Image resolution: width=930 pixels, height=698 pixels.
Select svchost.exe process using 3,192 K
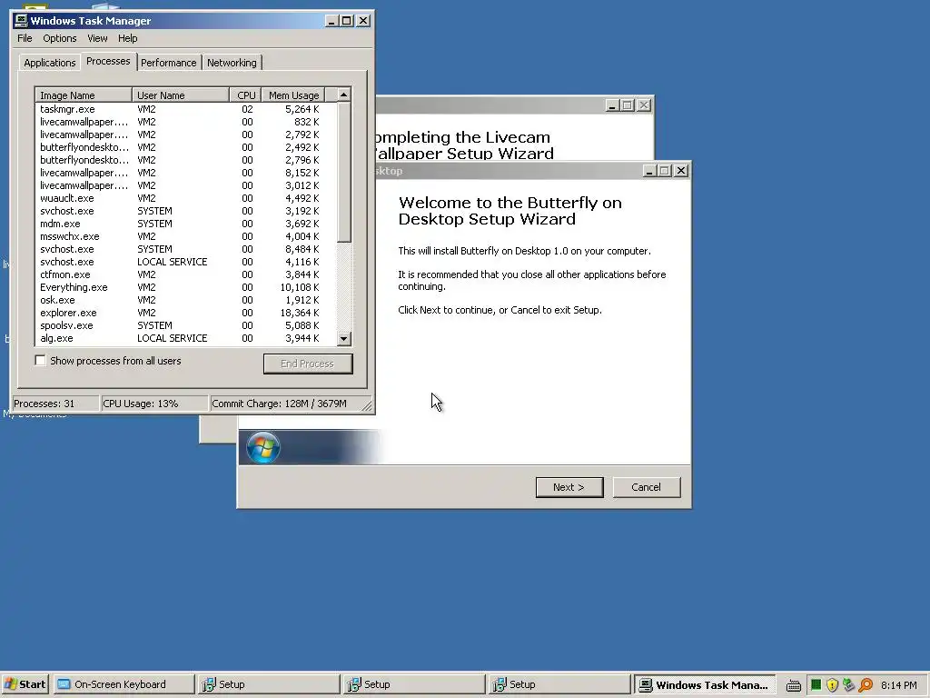(185, 211)
